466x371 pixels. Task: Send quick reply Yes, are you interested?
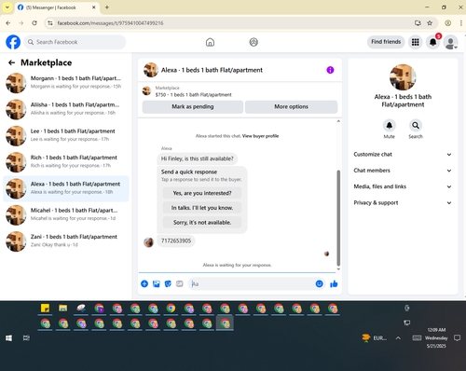(x=202, y=193)
